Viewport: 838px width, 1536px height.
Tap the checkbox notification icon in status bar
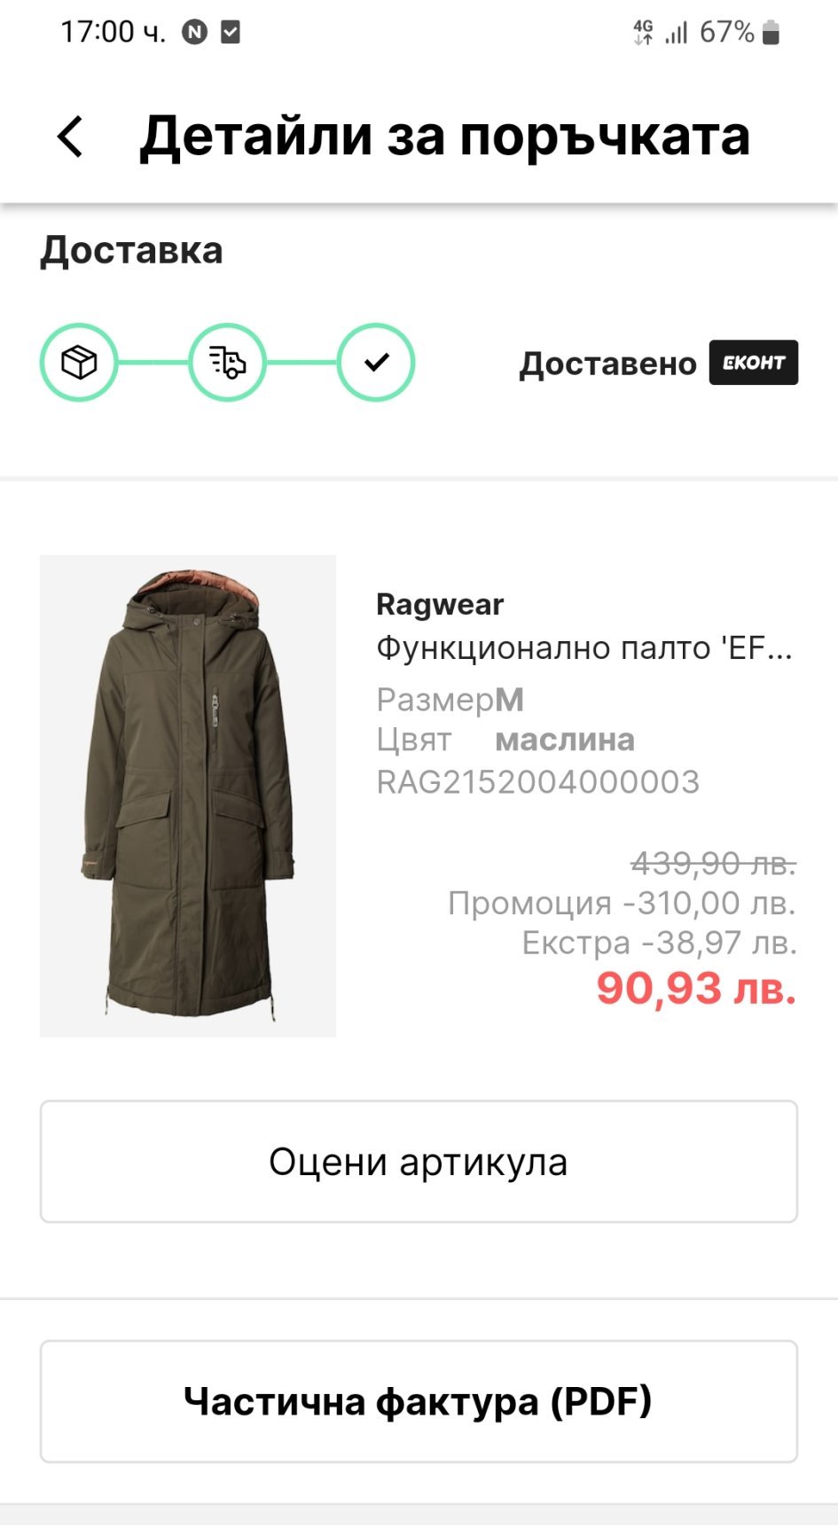[231, 33]
